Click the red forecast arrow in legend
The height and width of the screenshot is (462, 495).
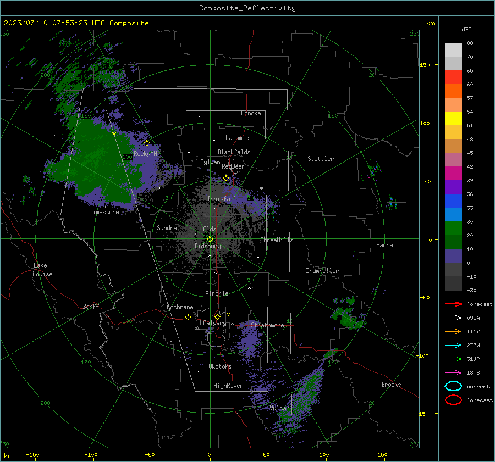click(x=453, y=304)
